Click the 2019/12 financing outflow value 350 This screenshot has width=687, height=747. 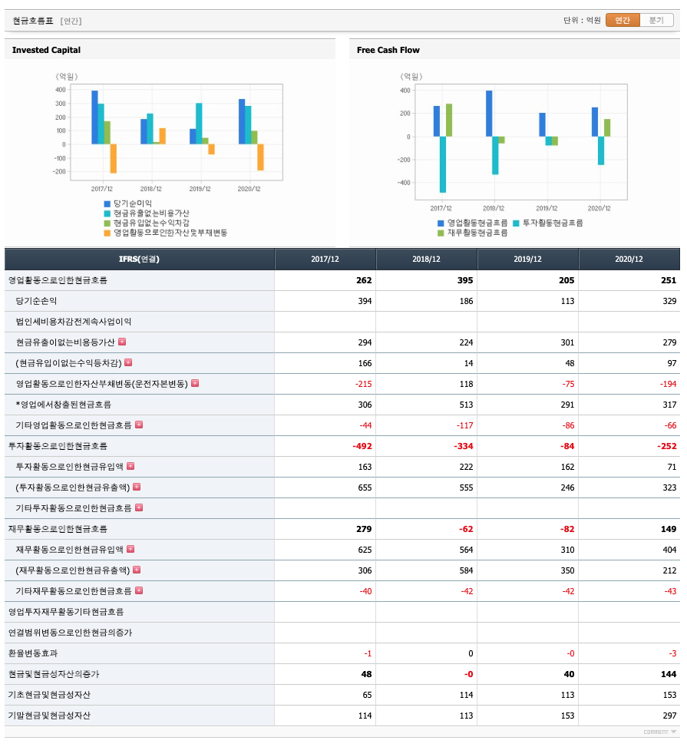tap(567, 570)
